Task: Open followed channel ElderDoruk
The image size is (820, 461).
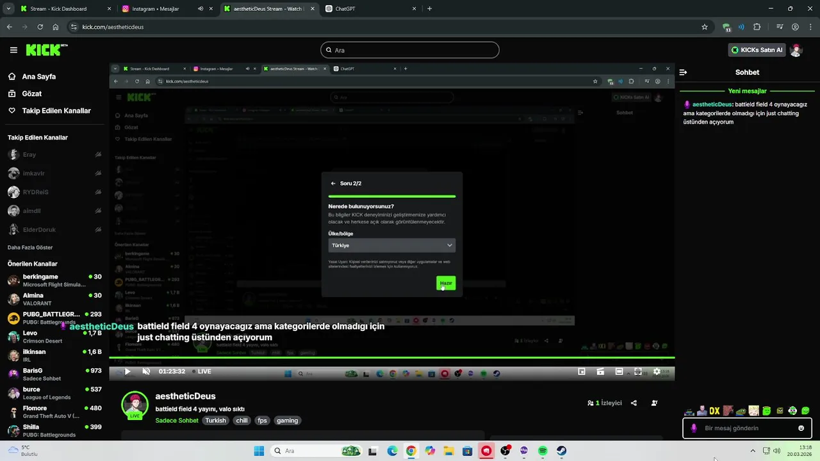Action: tap(54, 229)
